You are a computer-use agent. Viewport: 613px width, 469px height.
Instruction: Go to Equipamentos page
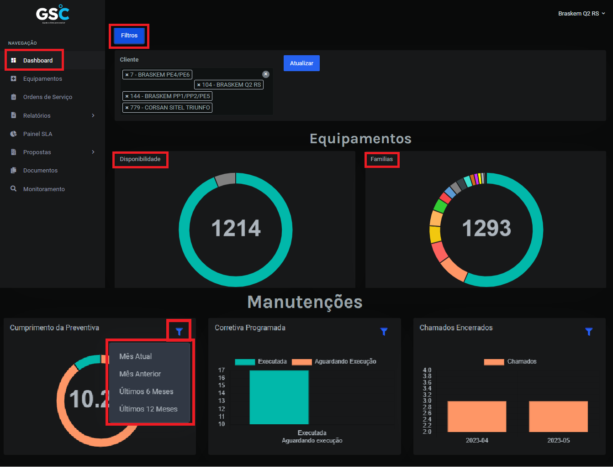[53, 78]
